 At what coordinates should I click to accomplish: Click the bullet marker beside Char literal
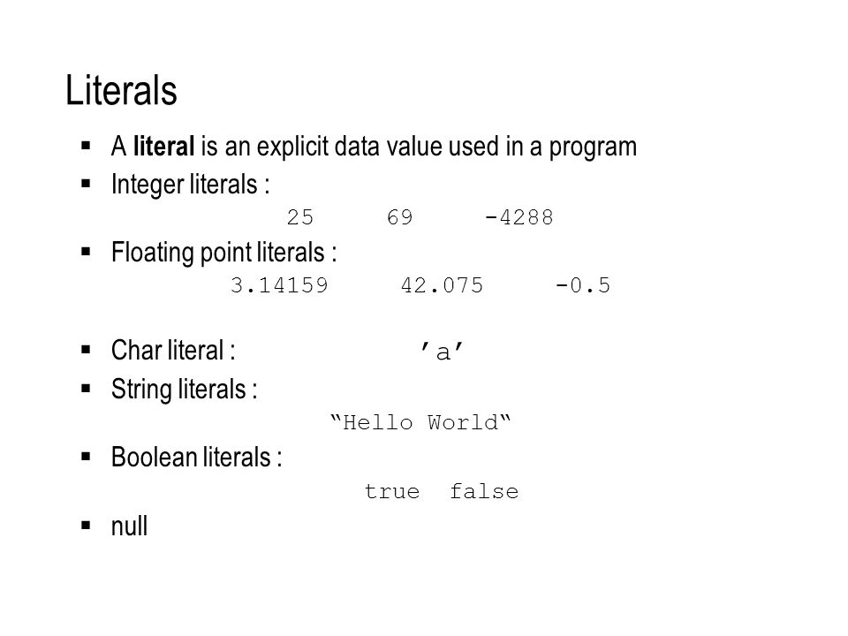pos(86,350)
